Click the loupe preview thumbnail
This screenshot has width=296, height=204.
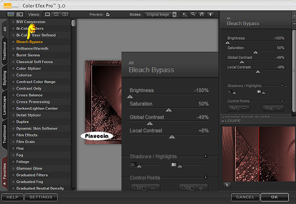click(259, 154)
